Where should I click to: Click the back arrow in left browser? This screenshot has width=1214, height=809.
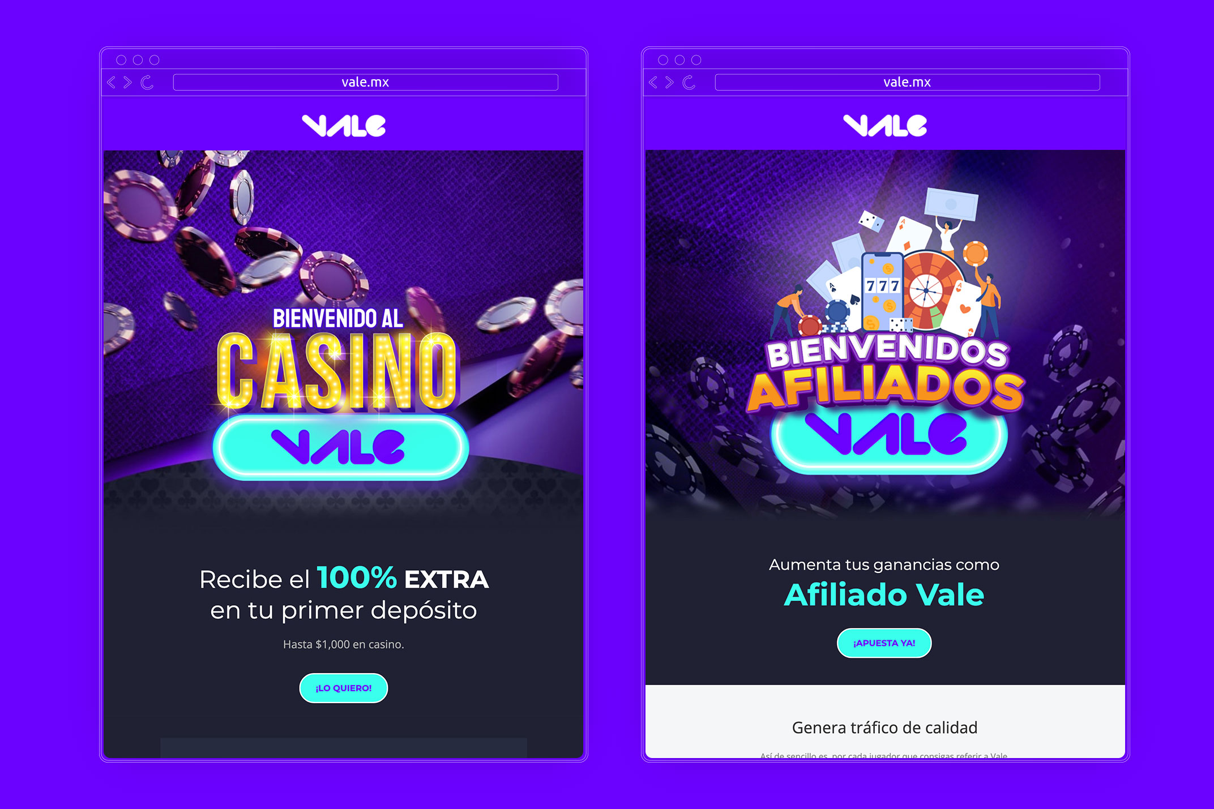click(x=111, y=83)
